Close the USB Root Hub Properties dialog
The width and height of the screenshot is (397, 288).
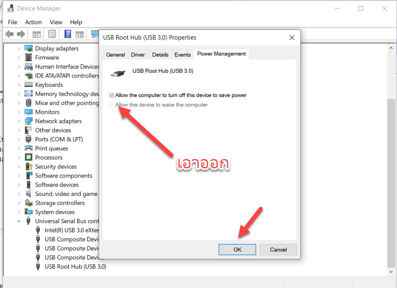click(x=291, y=38)
